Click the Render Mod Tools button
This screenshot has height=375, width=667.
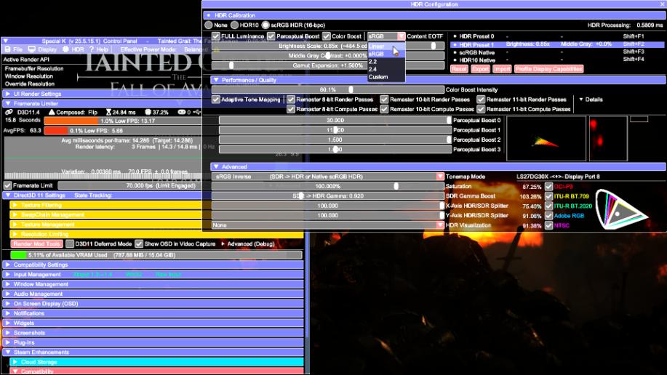click(x=36, y=244)
